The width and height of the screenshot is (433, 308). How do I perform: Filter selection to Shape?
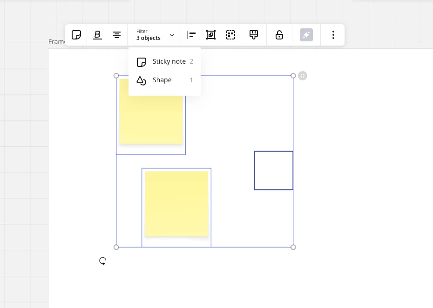[x=165, y=80]
